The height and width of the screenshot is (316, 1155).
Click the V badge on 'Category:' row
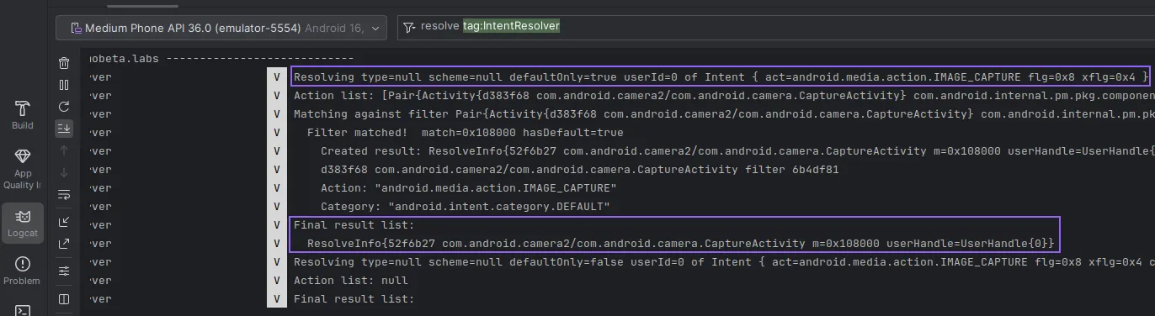(x=278, y=207)
